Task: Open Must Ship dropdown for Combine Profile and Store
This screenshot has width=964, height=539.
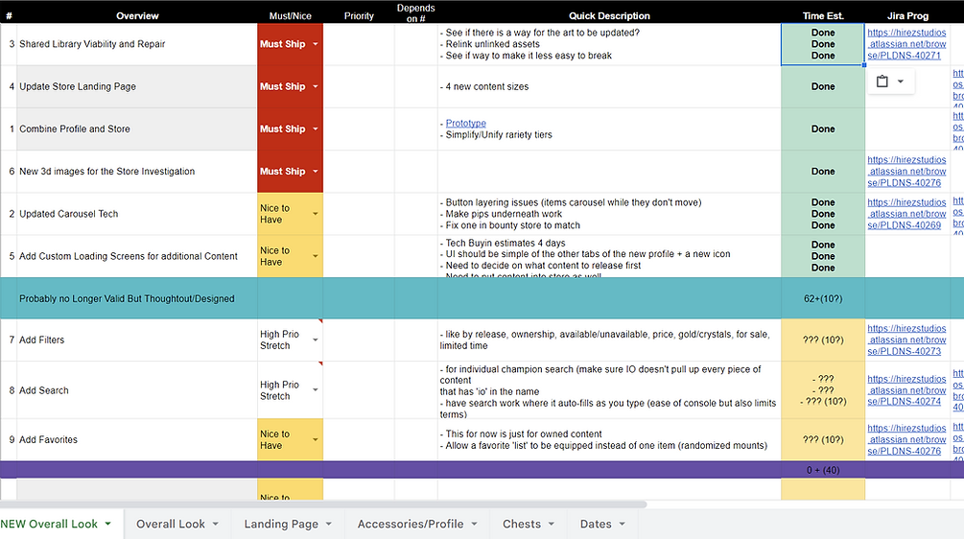Action: point(316,129)
